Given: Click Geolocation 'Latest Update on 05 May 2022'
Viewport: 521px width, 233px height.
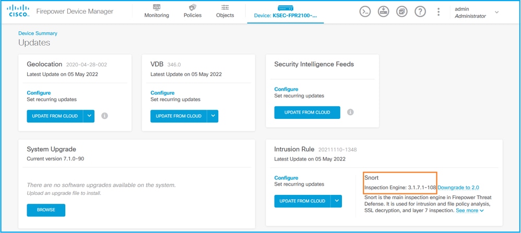Looking at the screenshot, I should click(x=63, y=75).
